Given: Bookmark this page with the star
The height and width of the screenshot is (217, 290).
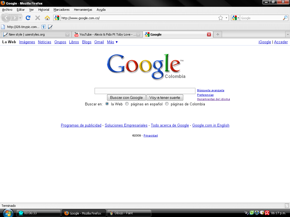Looking at the screenshot, I should 220,18.
